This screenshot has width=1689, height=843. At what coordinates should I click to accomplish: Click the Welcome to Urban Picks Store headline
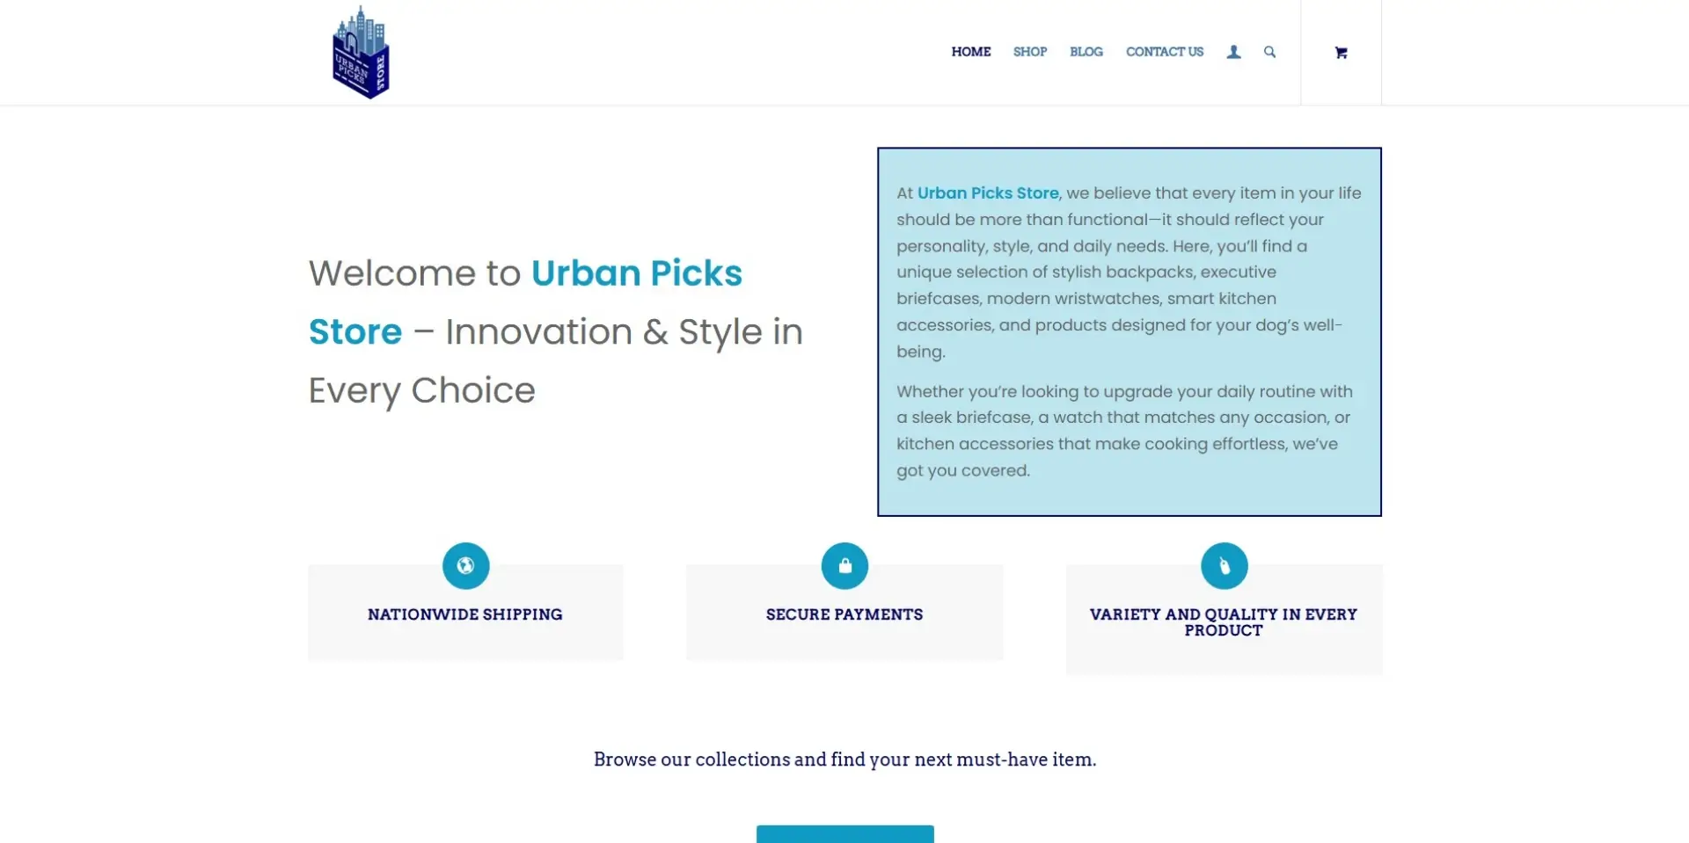(x=554, y=331)
